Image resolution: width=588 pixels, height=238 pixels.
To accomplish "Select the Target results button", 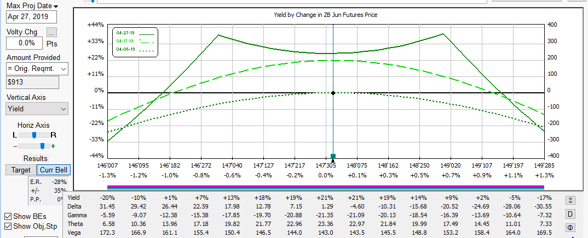I will [21, 170].
